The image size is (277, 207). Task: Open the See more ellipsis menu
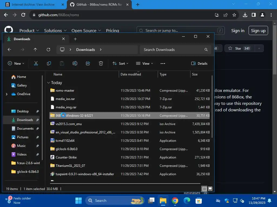pos(163,64)
